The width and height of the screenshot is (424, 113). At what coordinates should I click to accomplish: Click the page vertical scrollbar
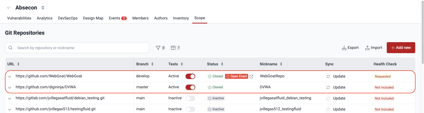coord(422,32)
